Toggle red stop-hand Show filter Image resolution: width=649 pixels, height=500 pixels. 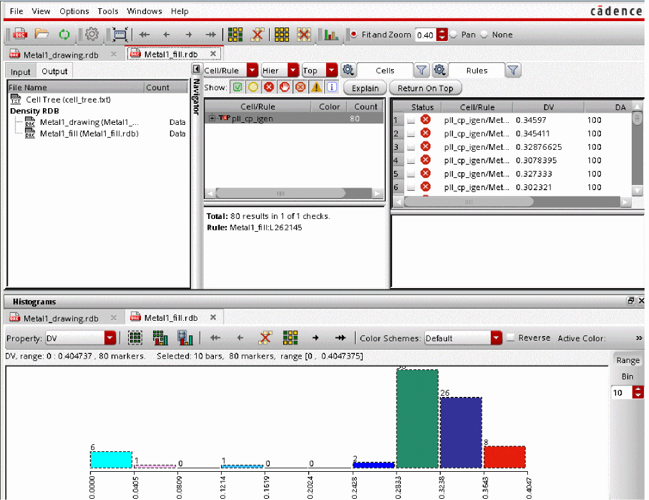(284, 87)
